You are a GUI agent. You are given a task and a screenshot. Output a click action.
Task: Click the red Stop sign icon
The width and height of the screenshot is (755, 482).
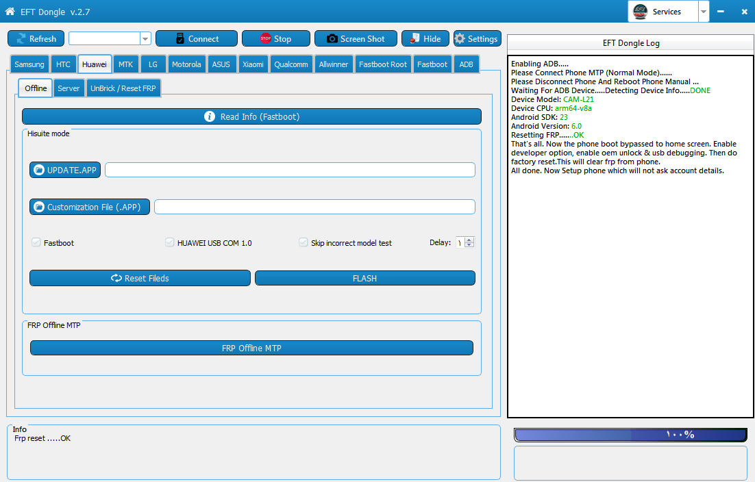pos(265,38)
